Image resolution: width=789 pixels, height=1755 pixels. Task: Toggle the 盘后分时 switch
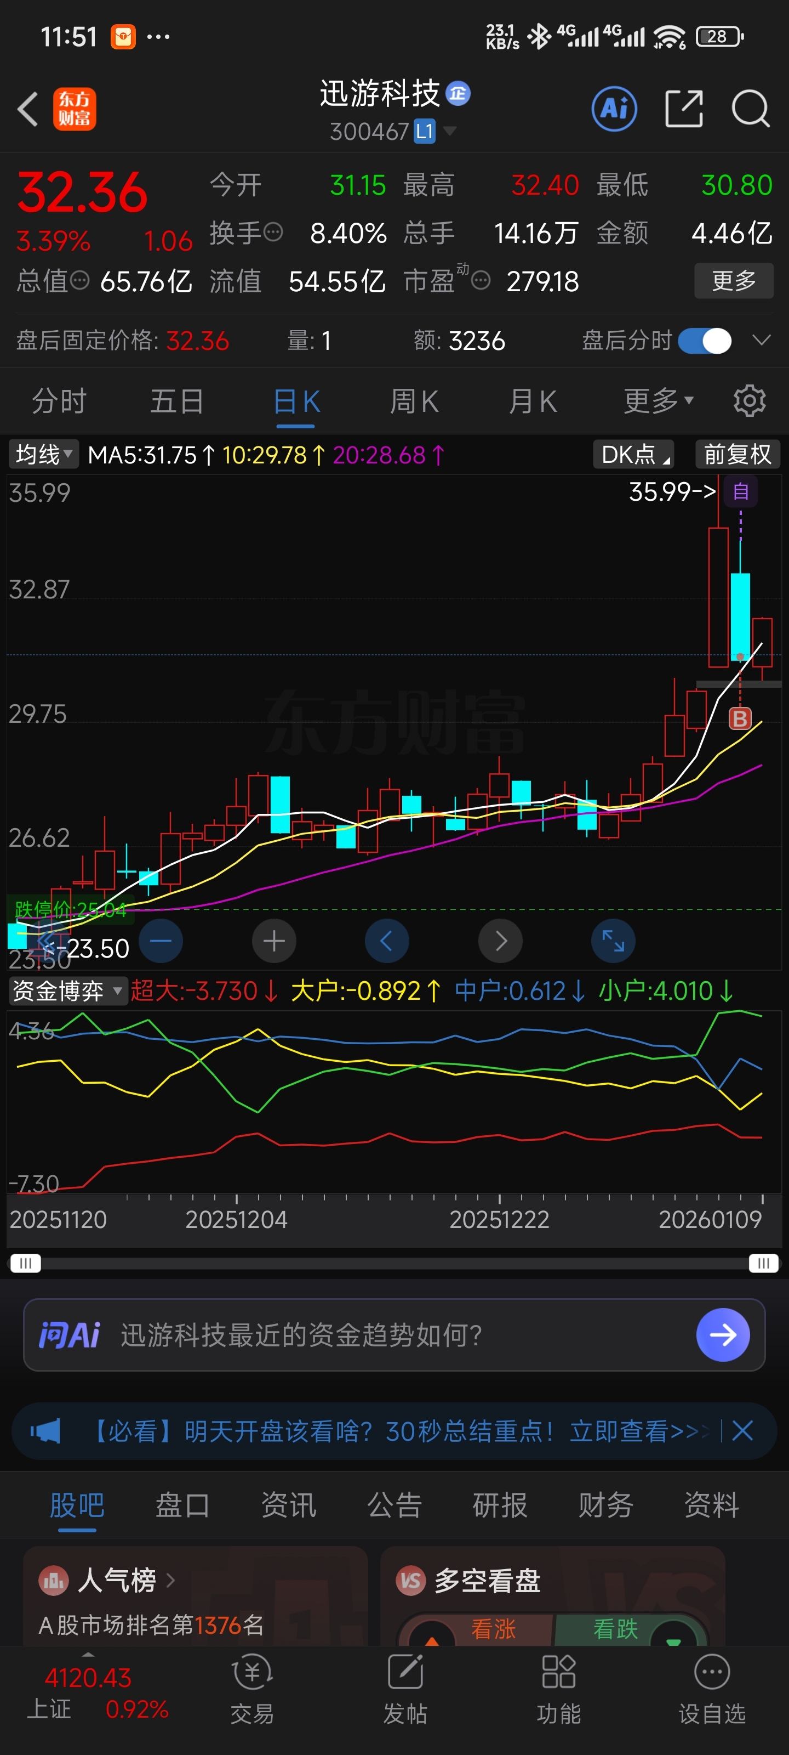point(705,341)
